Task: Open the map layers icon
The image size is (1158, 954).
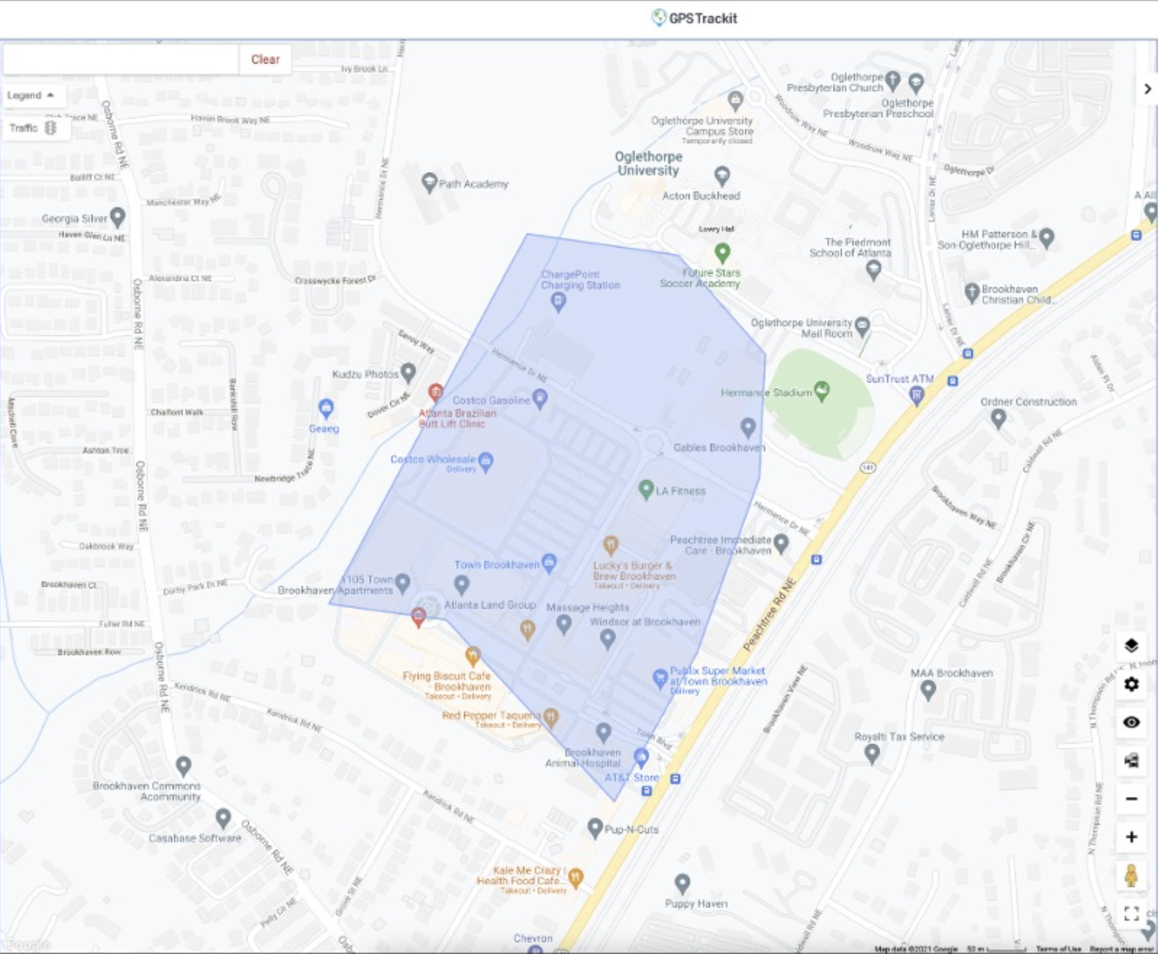Action: point(1131,645)
